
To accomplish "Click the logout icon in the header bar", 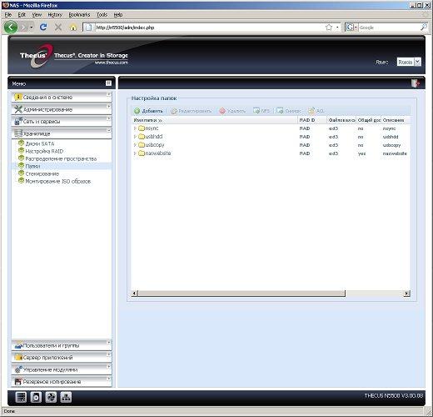I will [416, 83].
